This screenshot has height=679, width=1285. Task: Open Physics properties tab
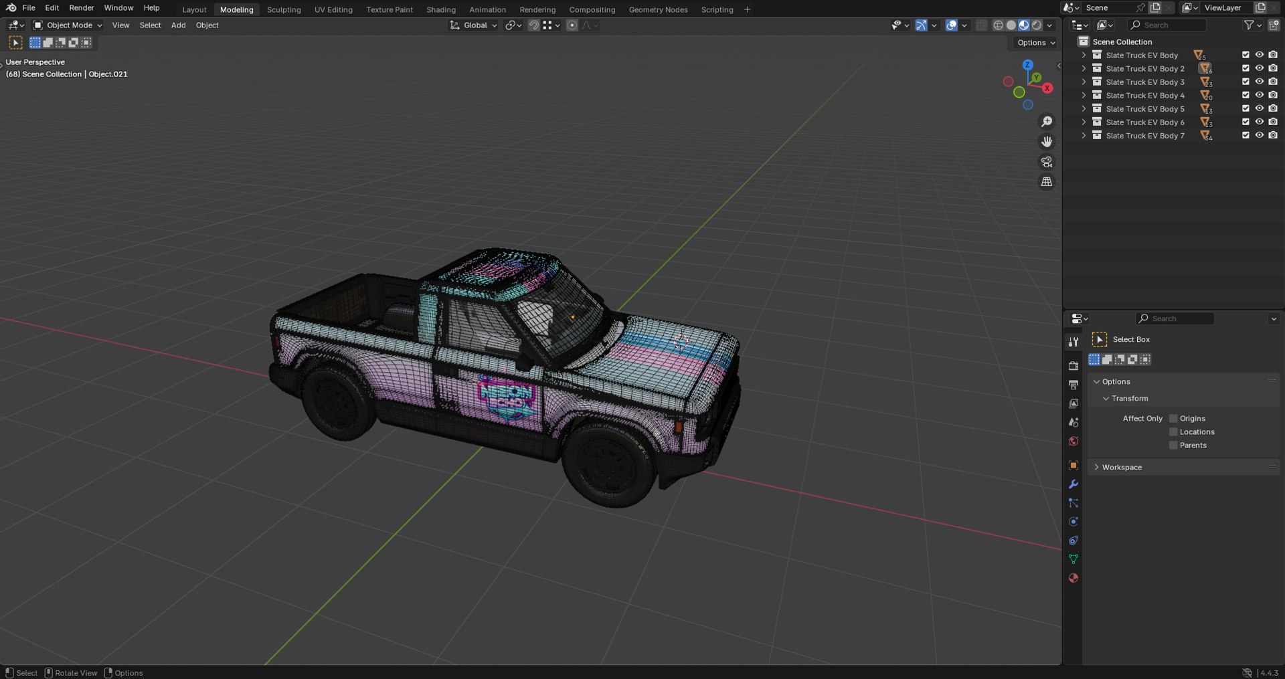click(x=1074, y=522)
